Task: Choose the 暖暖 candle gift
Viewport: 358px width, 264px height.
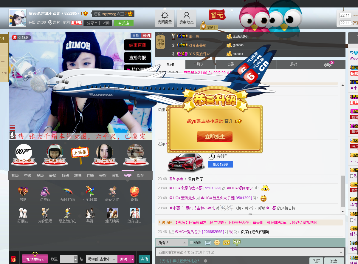Action: pos(135,191)
